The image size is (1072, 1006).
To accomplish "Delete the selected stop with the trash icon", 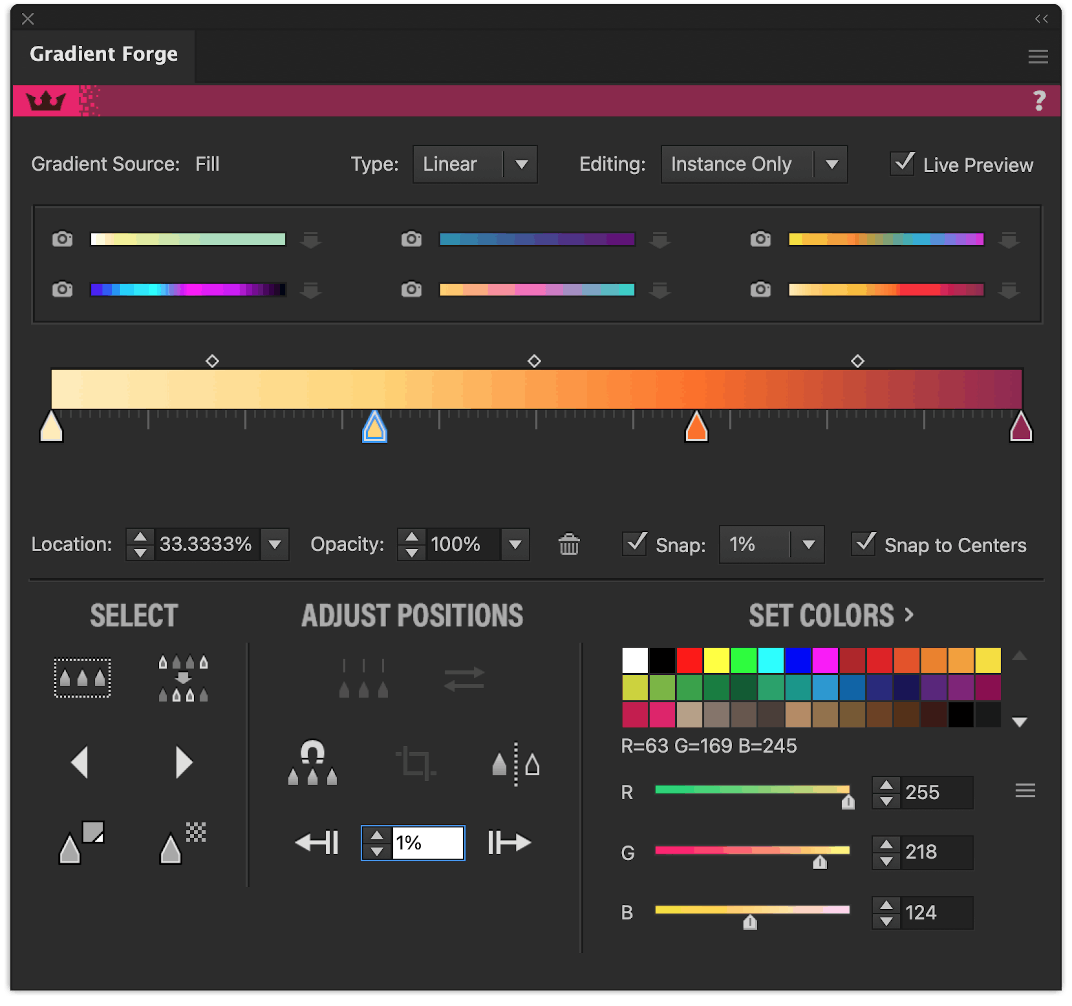I will (569, 544).
